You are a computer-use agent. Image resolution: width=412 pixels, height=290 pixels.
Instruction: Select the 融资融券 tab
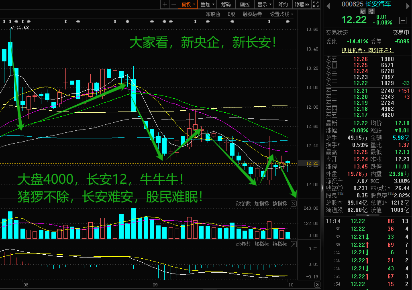click(x=252, y=14)
